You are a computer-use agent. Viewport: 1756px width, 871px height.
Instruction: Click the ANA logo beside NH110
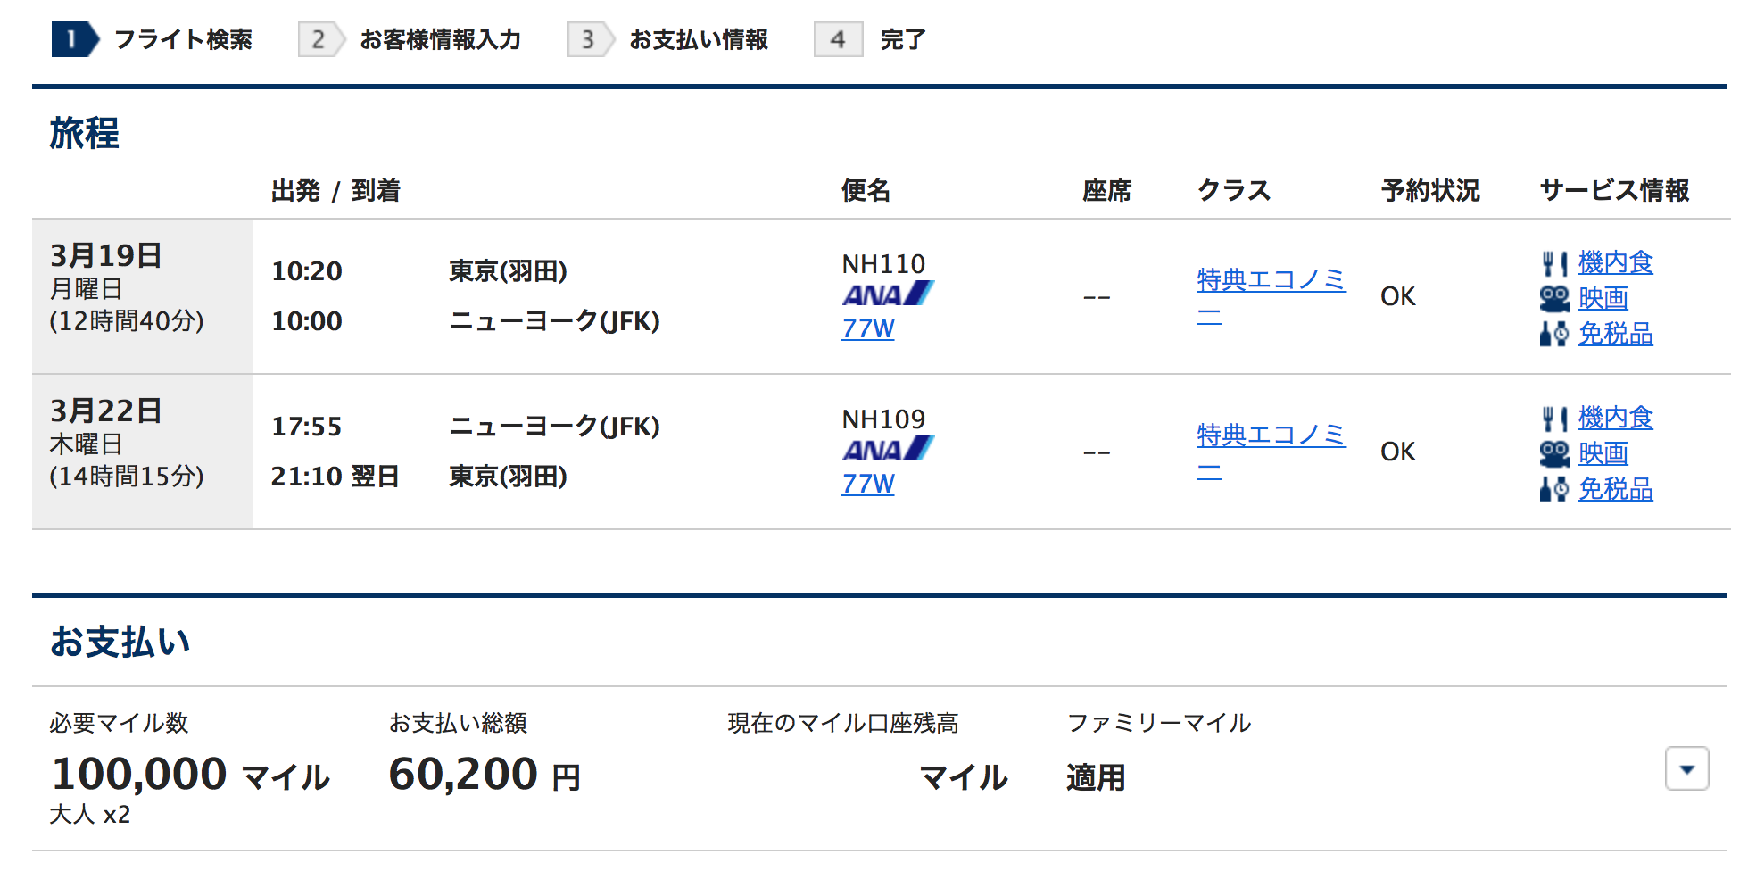(889, 294)
